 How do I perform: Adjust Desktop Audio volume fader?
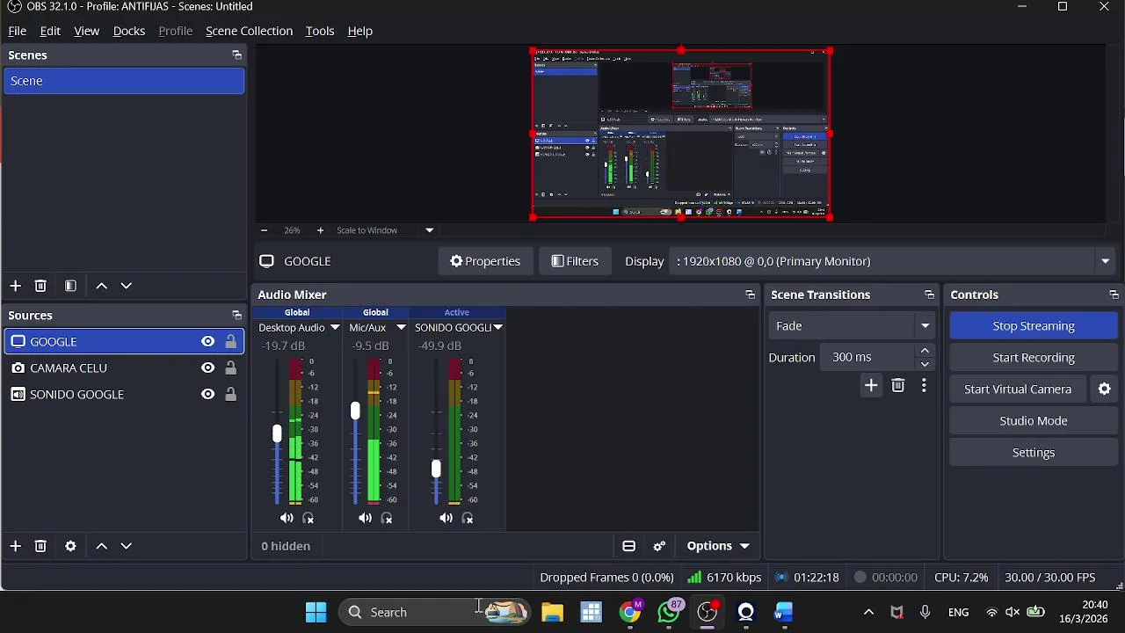click(x=277, y=433)
